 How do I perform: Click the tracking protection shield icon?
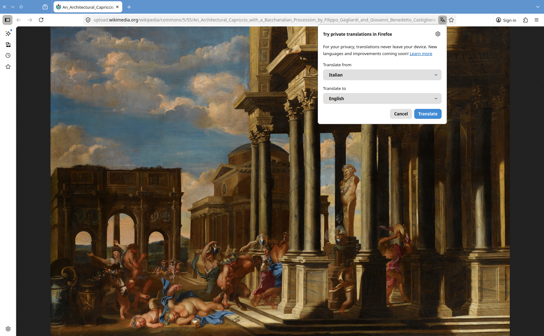(x=88, y=20)
